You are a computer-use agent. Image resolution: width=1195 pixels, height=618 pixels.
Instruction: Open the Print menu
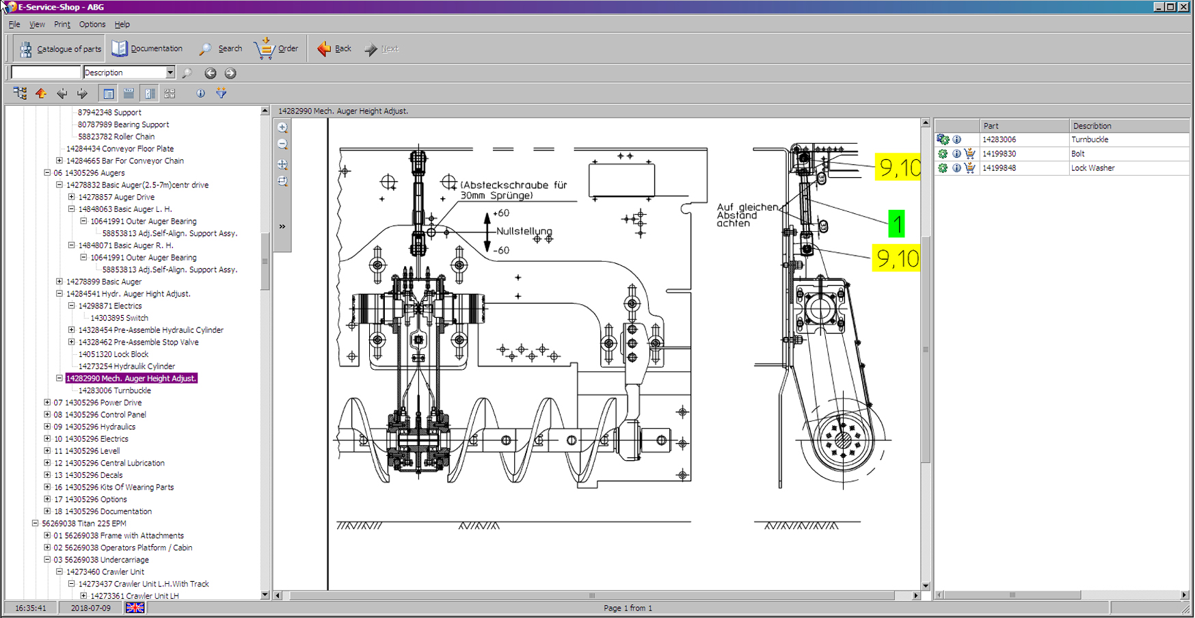(x=62, y=25)
